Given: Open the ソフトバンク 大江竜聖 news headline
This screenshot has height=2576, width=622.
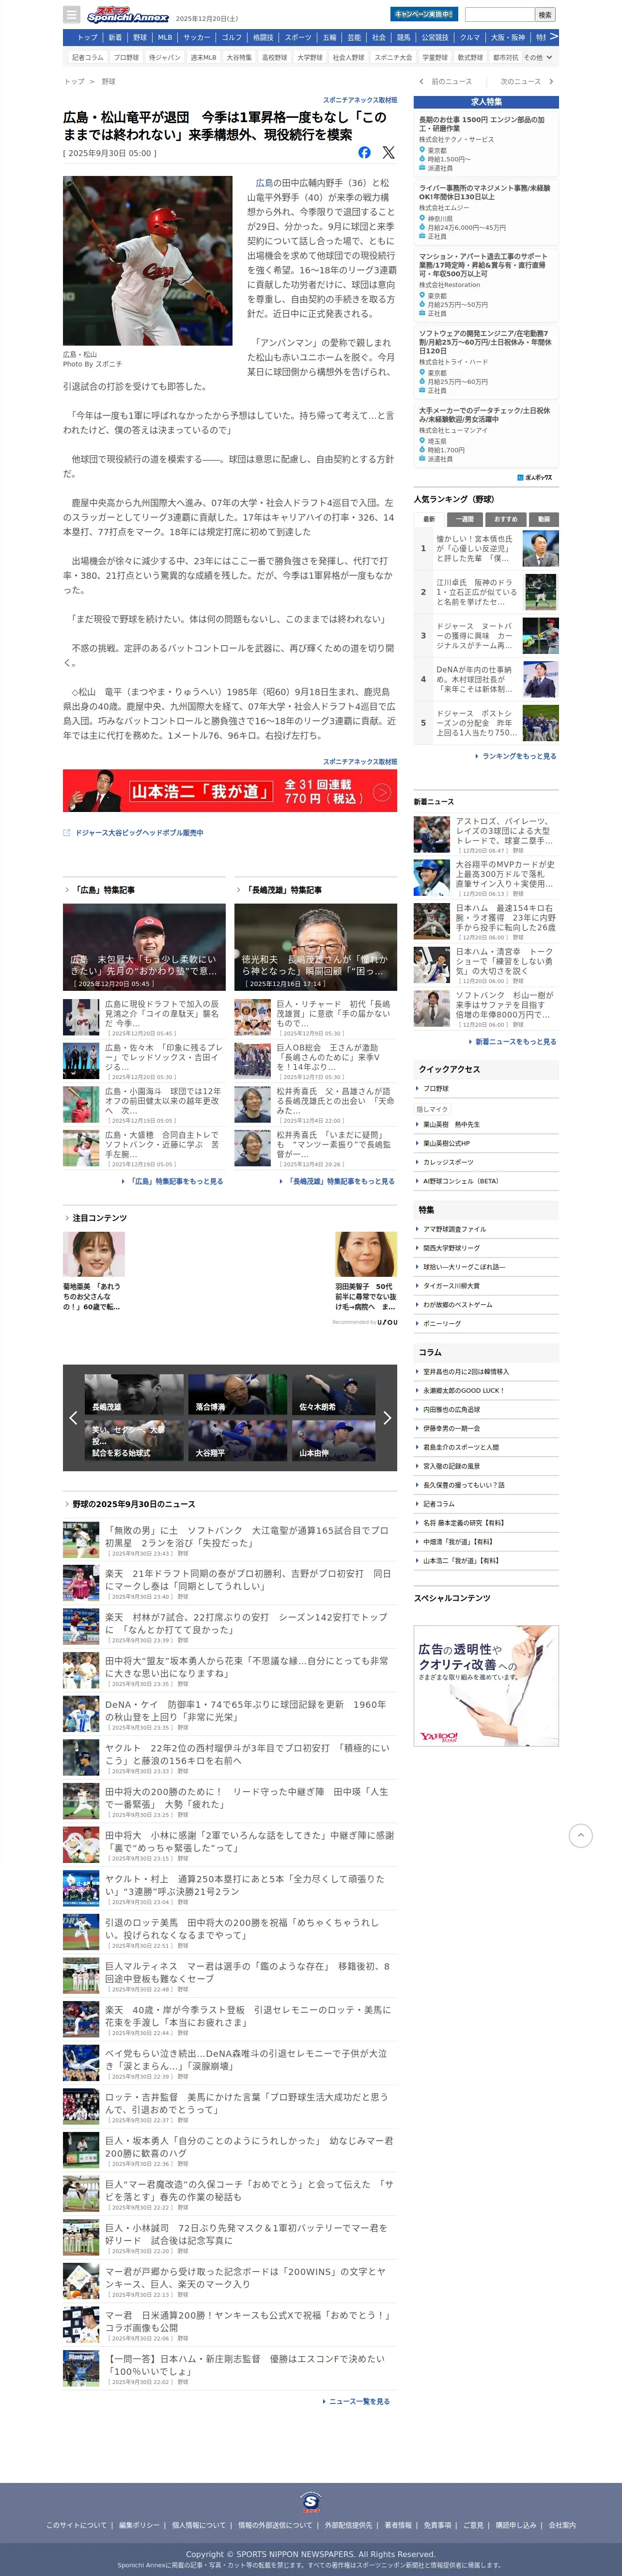Looking at the screenshot, I should coord(247,1536).
